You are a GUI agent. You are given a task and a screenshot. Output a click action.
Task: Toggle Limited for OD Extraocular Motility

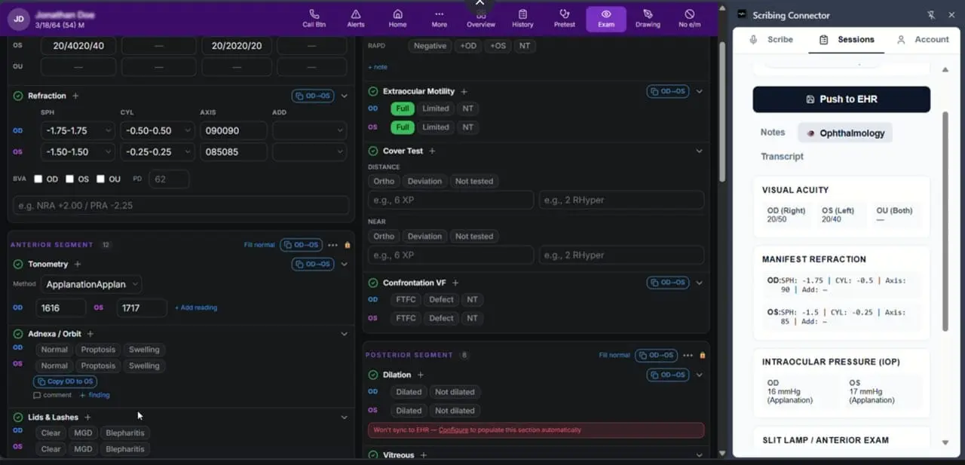coord(436,109)
